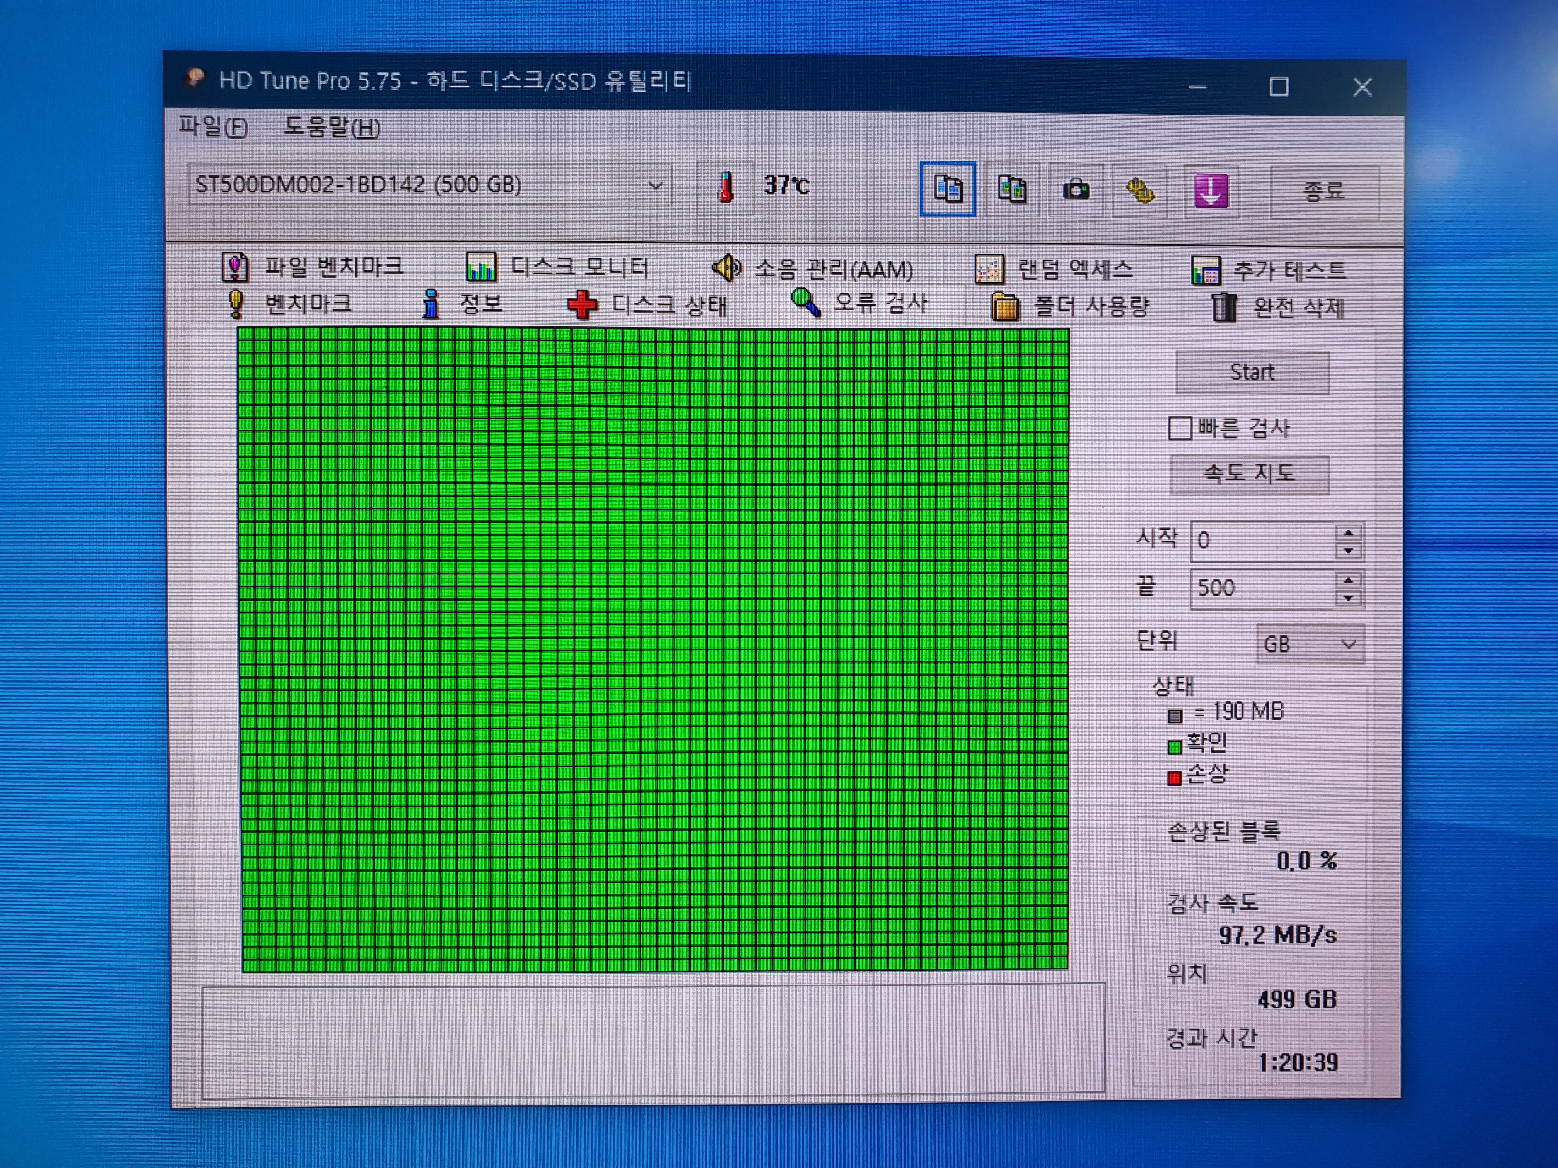
Task: Click the green 확인 legend swatch
Action: pos(1174,746)
